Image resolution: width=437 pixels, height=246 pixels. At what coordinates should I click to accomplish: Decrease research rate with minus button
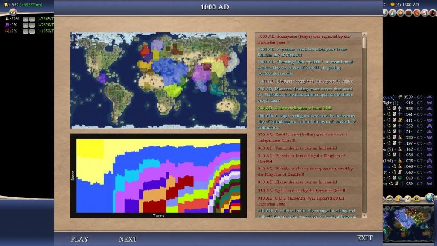tap(32, 19)
